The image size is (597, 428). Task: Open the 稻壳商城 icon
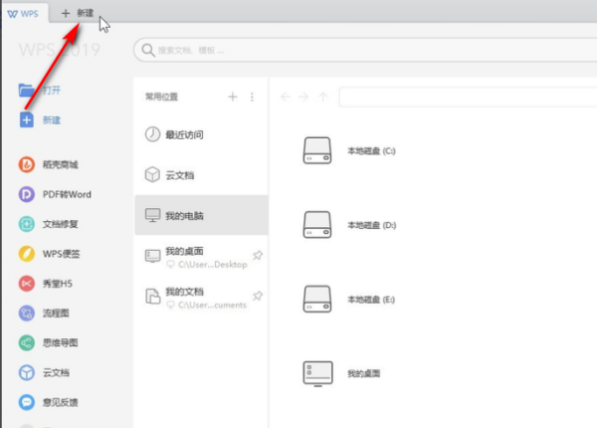coord(27,164)
